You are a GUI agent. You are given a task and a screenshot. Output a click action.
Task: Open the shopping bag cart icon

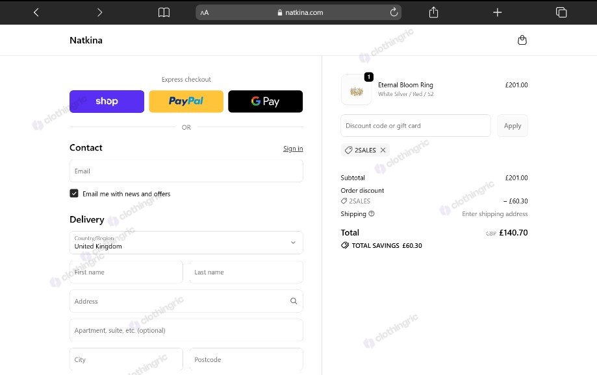coord(522,40)
